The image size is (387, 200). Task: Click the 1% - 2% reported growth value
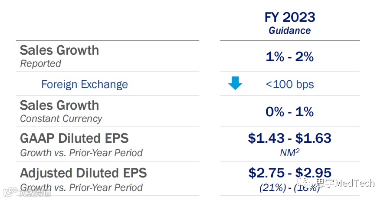coord(290,57)
